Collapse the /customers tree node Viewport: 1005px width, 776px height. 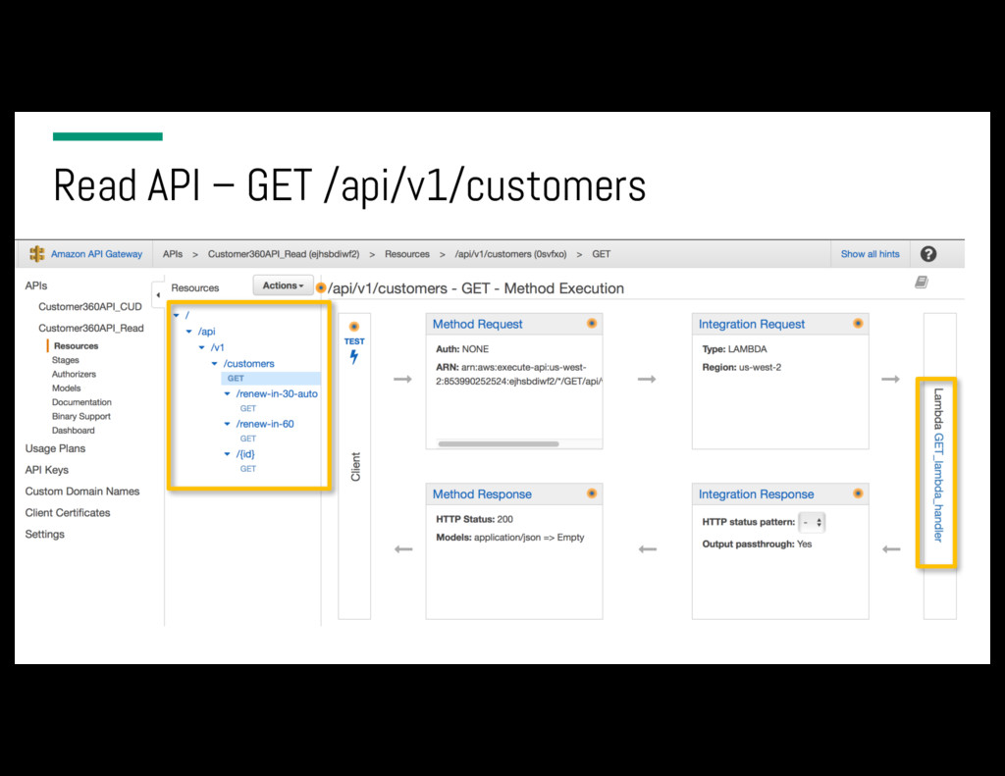click(x=215, y=363)
